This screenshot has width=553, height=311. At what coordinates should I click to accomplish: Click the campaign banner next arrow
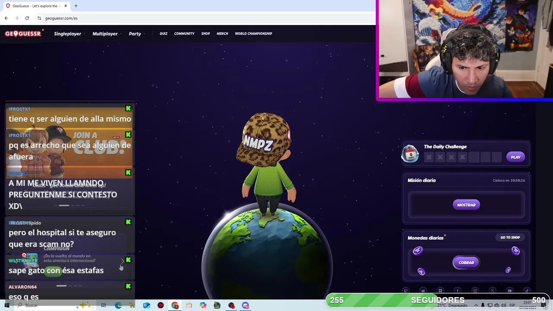tap(123, 260)
